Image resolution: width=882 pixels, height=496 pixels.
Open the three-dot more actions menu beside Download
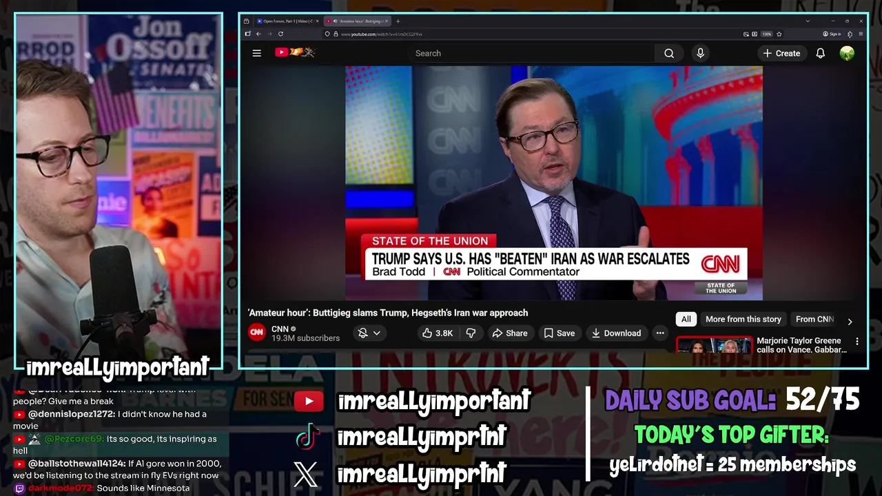pyautogui.click(x=660, y=333)
